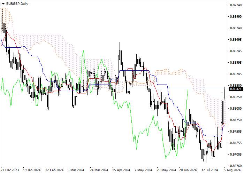Select price scale value 0.86740

[x=236, y=28]
